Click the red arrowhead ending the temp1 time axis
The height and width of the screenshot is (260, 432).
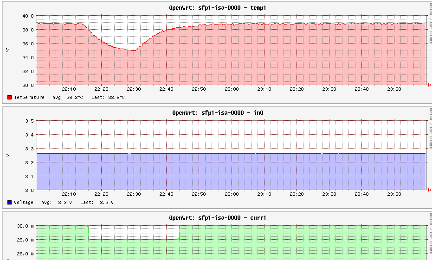tap(429, 85)
